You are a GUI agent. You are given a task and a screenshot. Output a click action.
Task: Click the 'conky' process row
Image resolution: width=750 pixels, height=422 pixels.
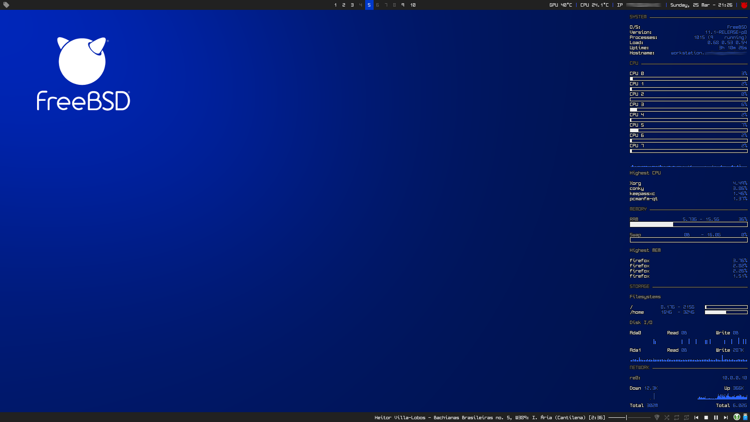point(689,188)
